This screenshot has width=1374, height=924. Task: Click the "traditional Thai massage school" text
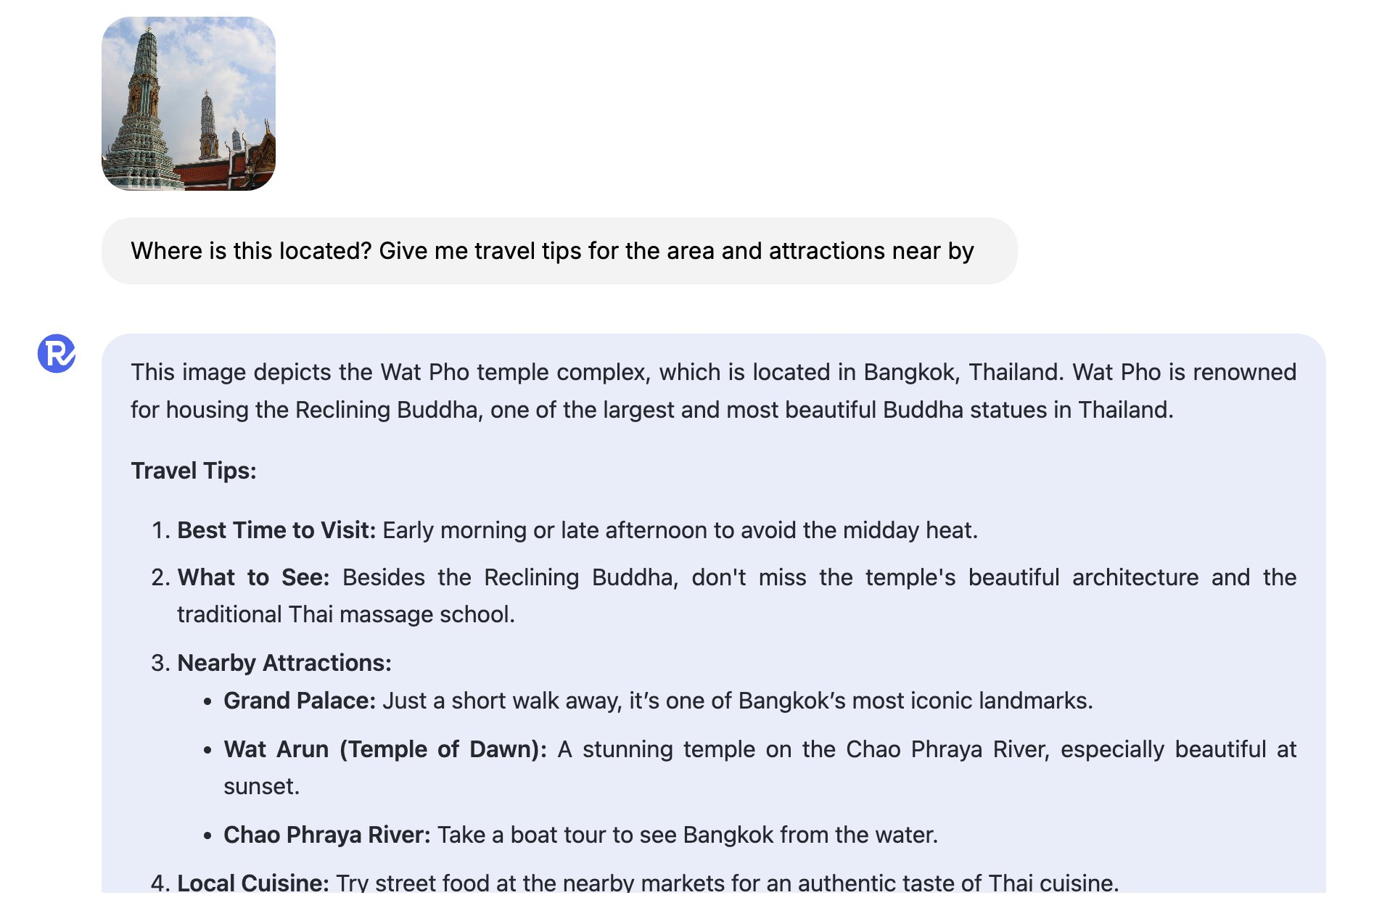(x=345, y=614)
